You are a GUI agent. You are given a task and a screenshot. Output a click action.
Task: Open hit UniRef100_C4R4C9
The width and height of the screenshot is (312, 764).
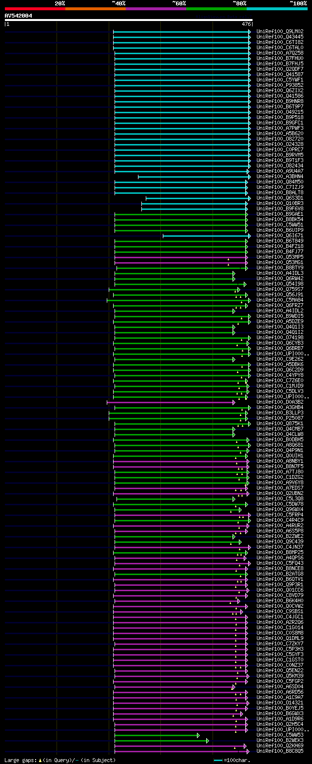click(x=280, y=520)
